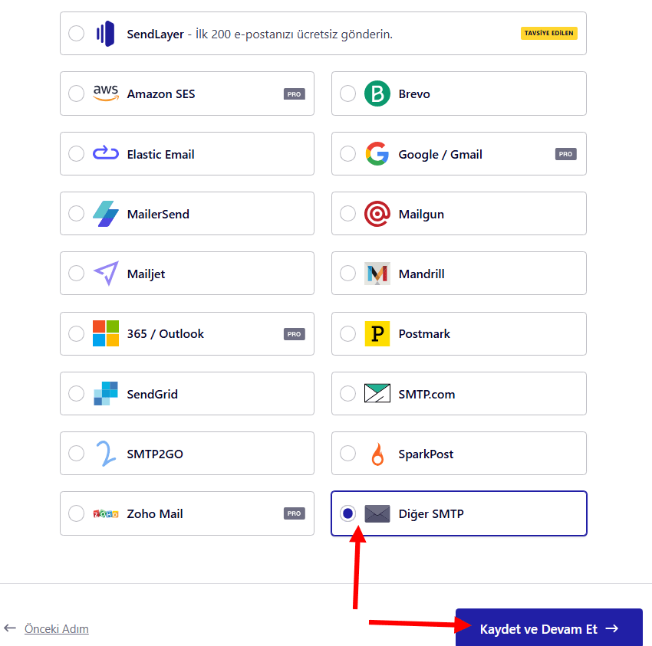The image size is (652, 646).
Task: Select the Zoho Mail radio button
Action: point(76,513)
